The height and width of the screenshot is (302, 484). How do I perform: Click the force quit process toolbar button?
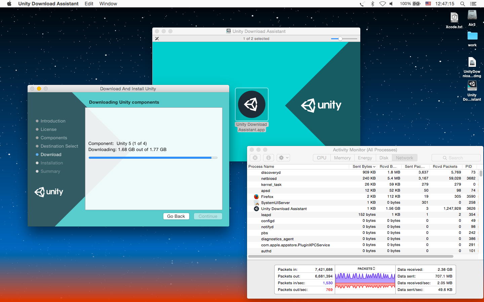pyautogui.click(x=255, y=158)
